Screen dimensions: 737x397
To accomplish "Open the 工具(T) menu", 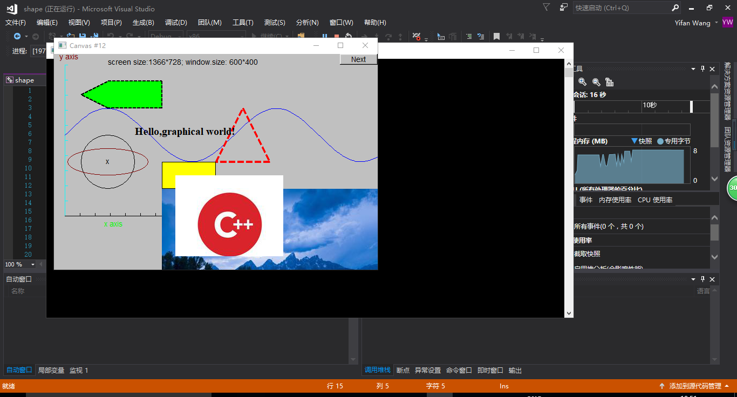I will click(x=243, y=23).
